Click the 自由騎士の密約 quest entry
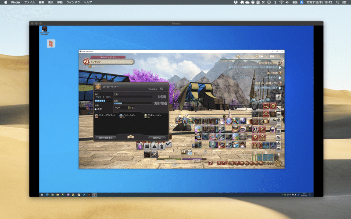351x219 pixels. [268, 63]
